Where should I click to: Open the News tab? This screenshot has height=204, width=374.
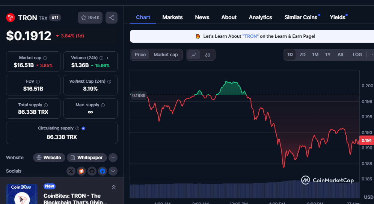pos(202,17)
